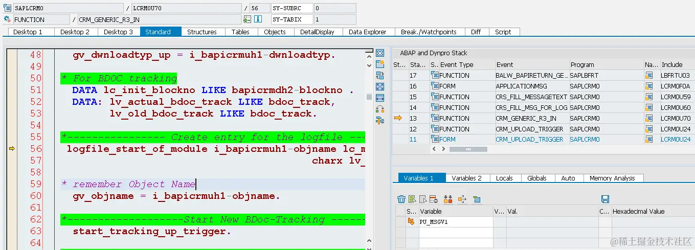Switch to Globals tab

point(537,178)
